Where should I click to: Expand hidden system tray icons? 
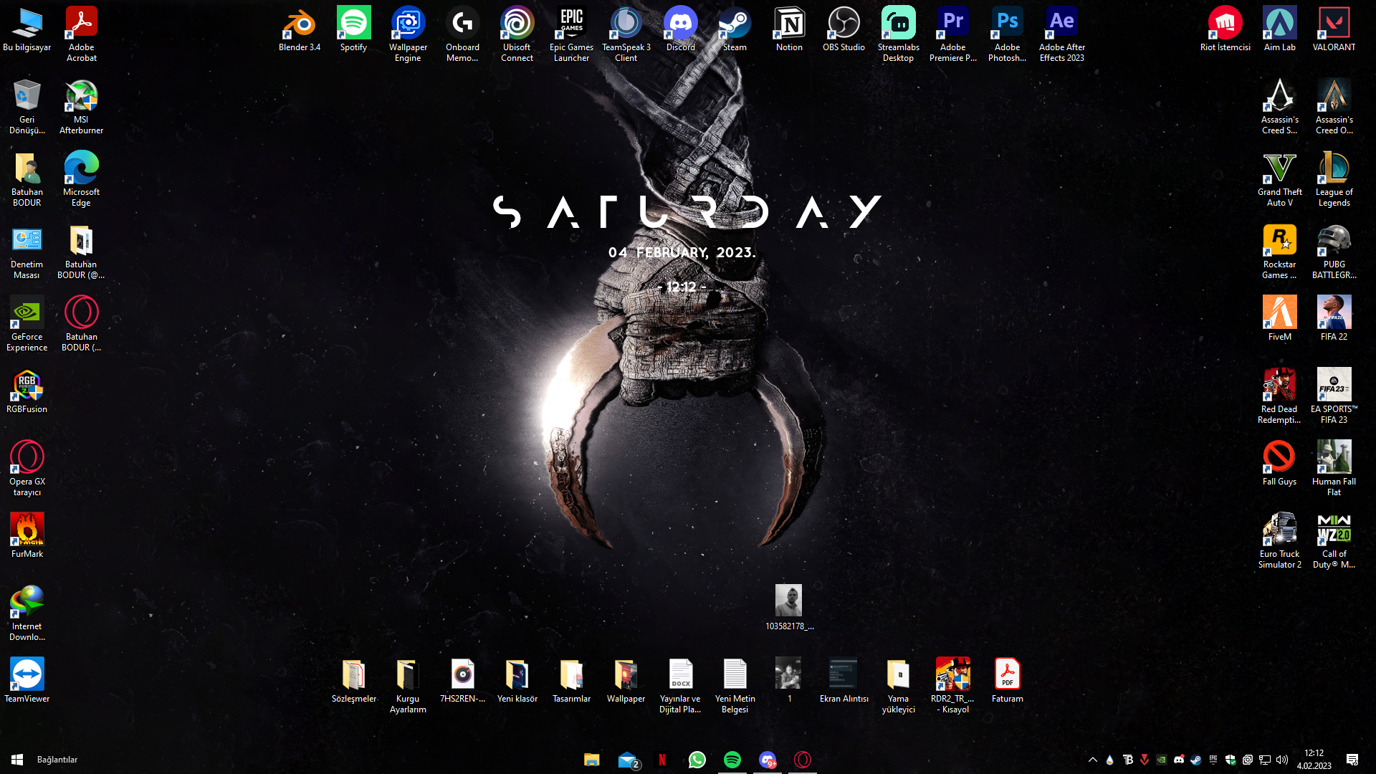click(x=1092, y=760)
